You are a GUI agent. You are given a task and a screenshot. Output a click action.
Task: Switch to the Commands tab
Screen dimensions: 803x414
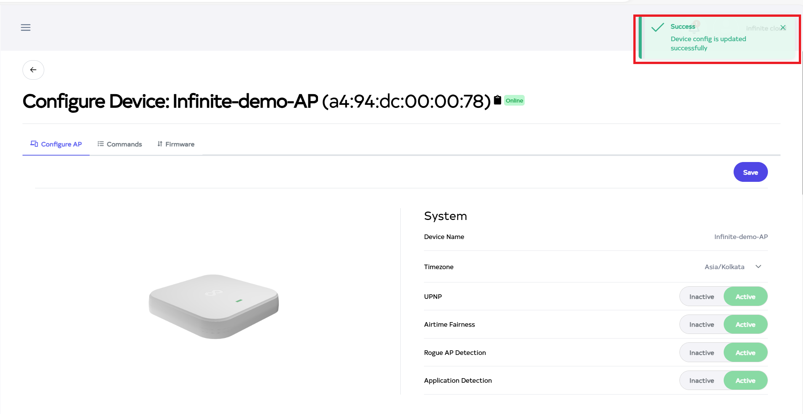(124, 144)
